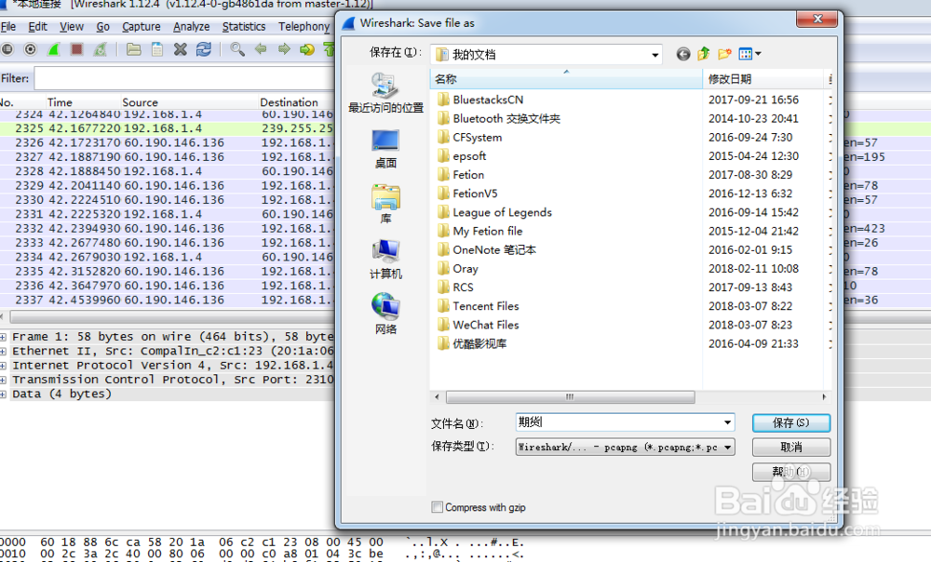Sort packets by Destination column header
Viewport: 931px width, 562px height.
point(296,102)
